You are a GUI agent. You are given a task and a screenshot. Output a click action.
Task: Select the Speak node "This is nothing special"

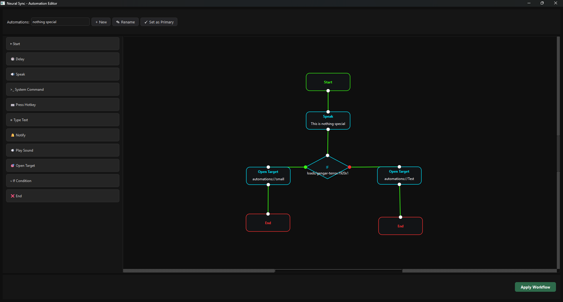click(x=328, y=121)
